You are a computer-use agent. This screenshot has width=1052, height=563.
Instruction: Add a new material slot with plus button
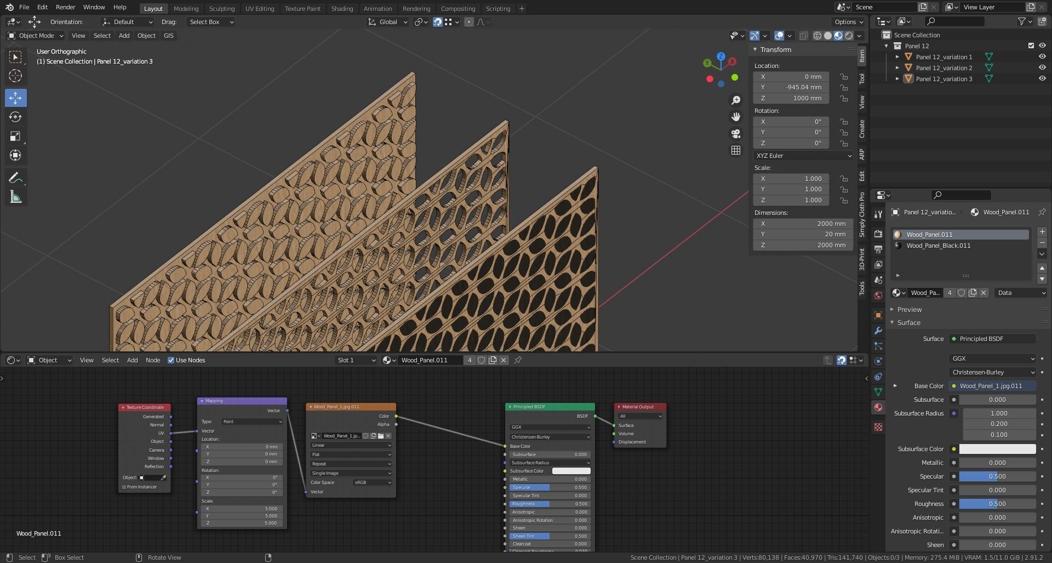click(x=1042, y=232)
